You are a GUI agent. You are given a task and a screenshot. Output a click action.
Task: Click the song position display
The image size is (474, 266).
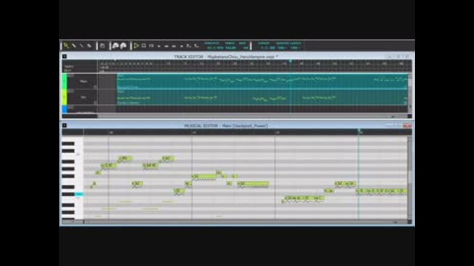tap(215, 48)
